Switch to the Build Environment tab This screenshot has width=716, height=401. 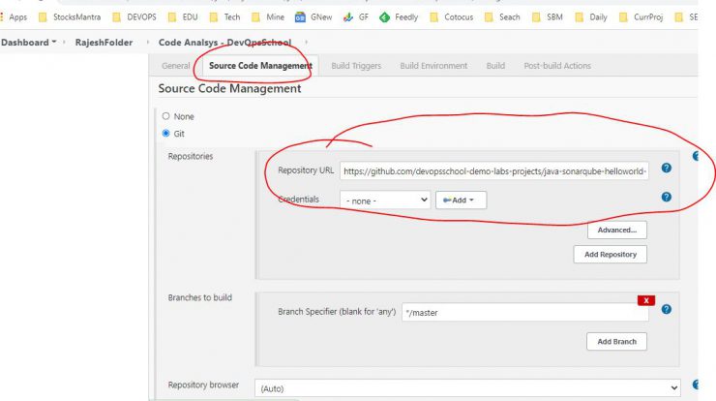(433, 66)
